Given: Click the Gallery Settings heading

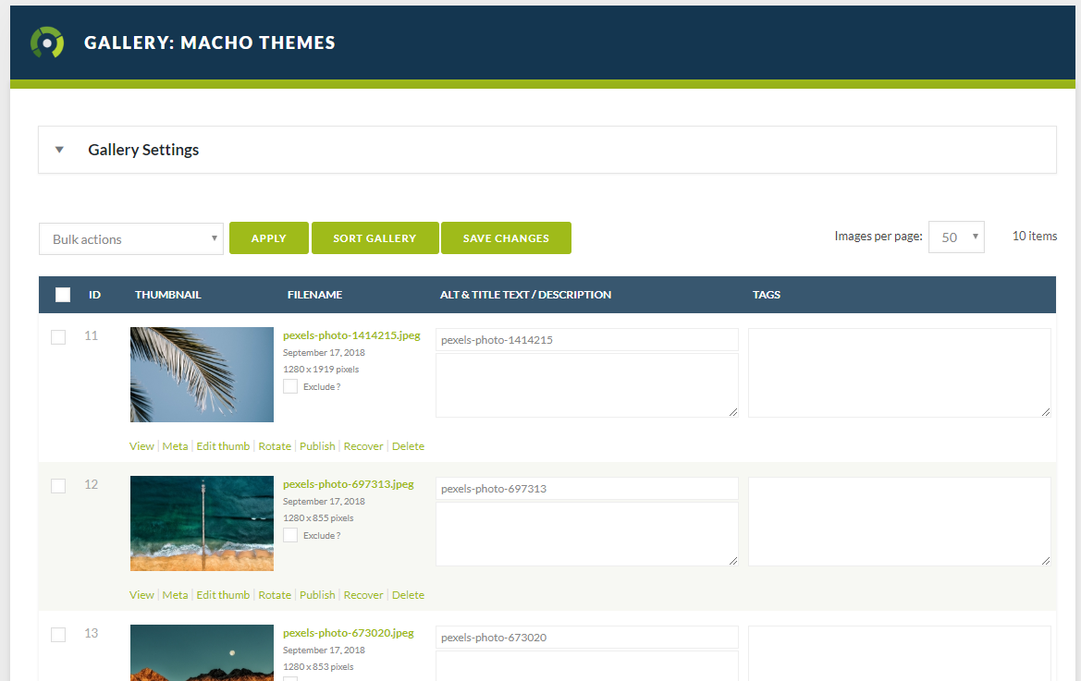Looking at the screenshot, I should point(143,150).
